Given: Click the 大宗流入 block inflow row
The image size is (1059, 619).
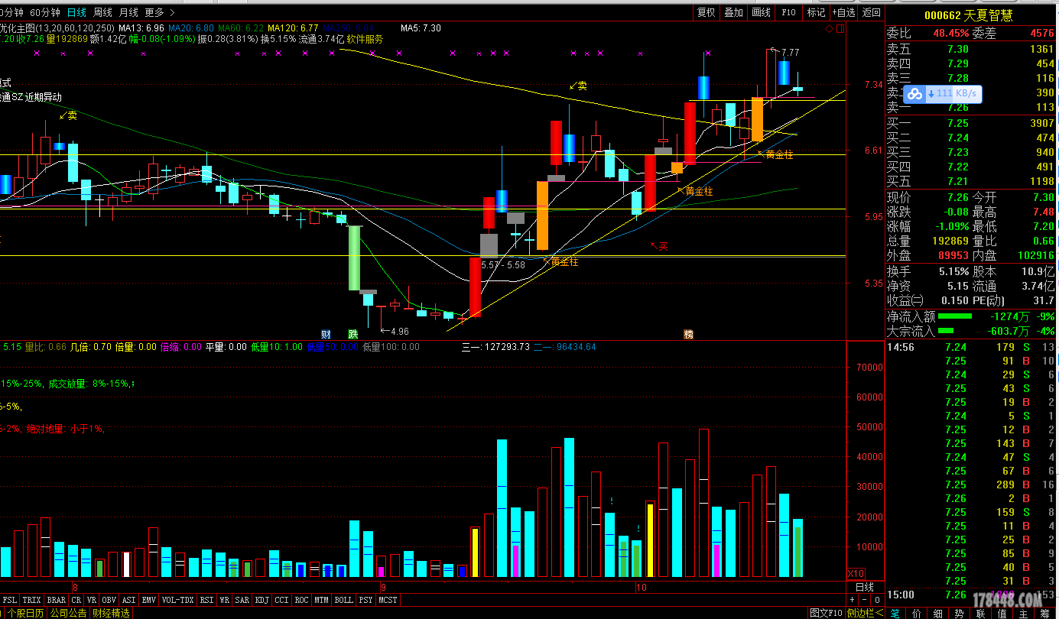Looking at the screenshot, I should 971,331.
